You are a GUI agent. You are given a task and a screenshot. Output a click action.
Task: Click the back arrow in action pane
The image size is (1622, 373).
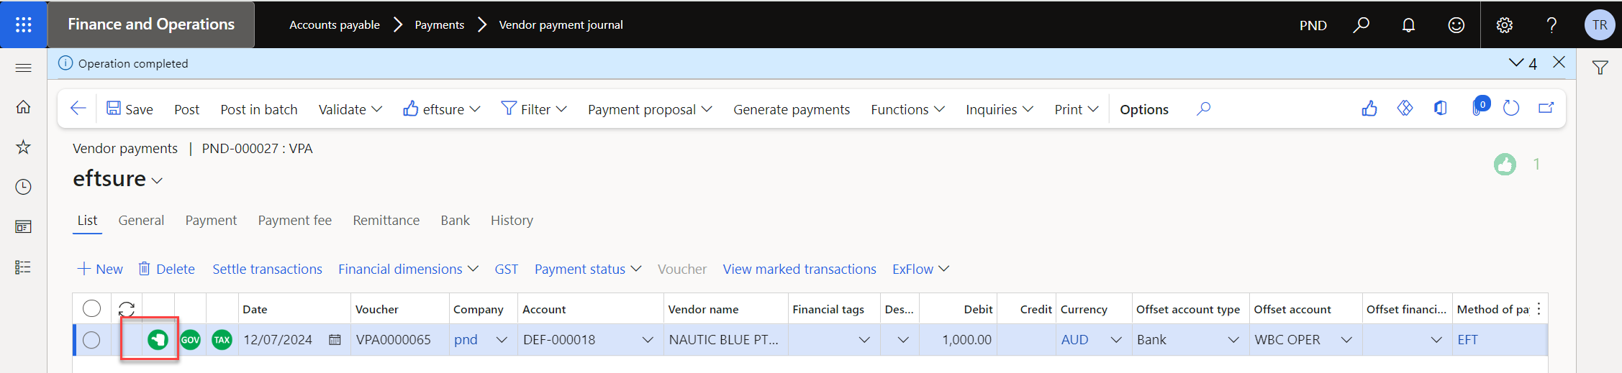pyautogui.click(x=78, y=109)
